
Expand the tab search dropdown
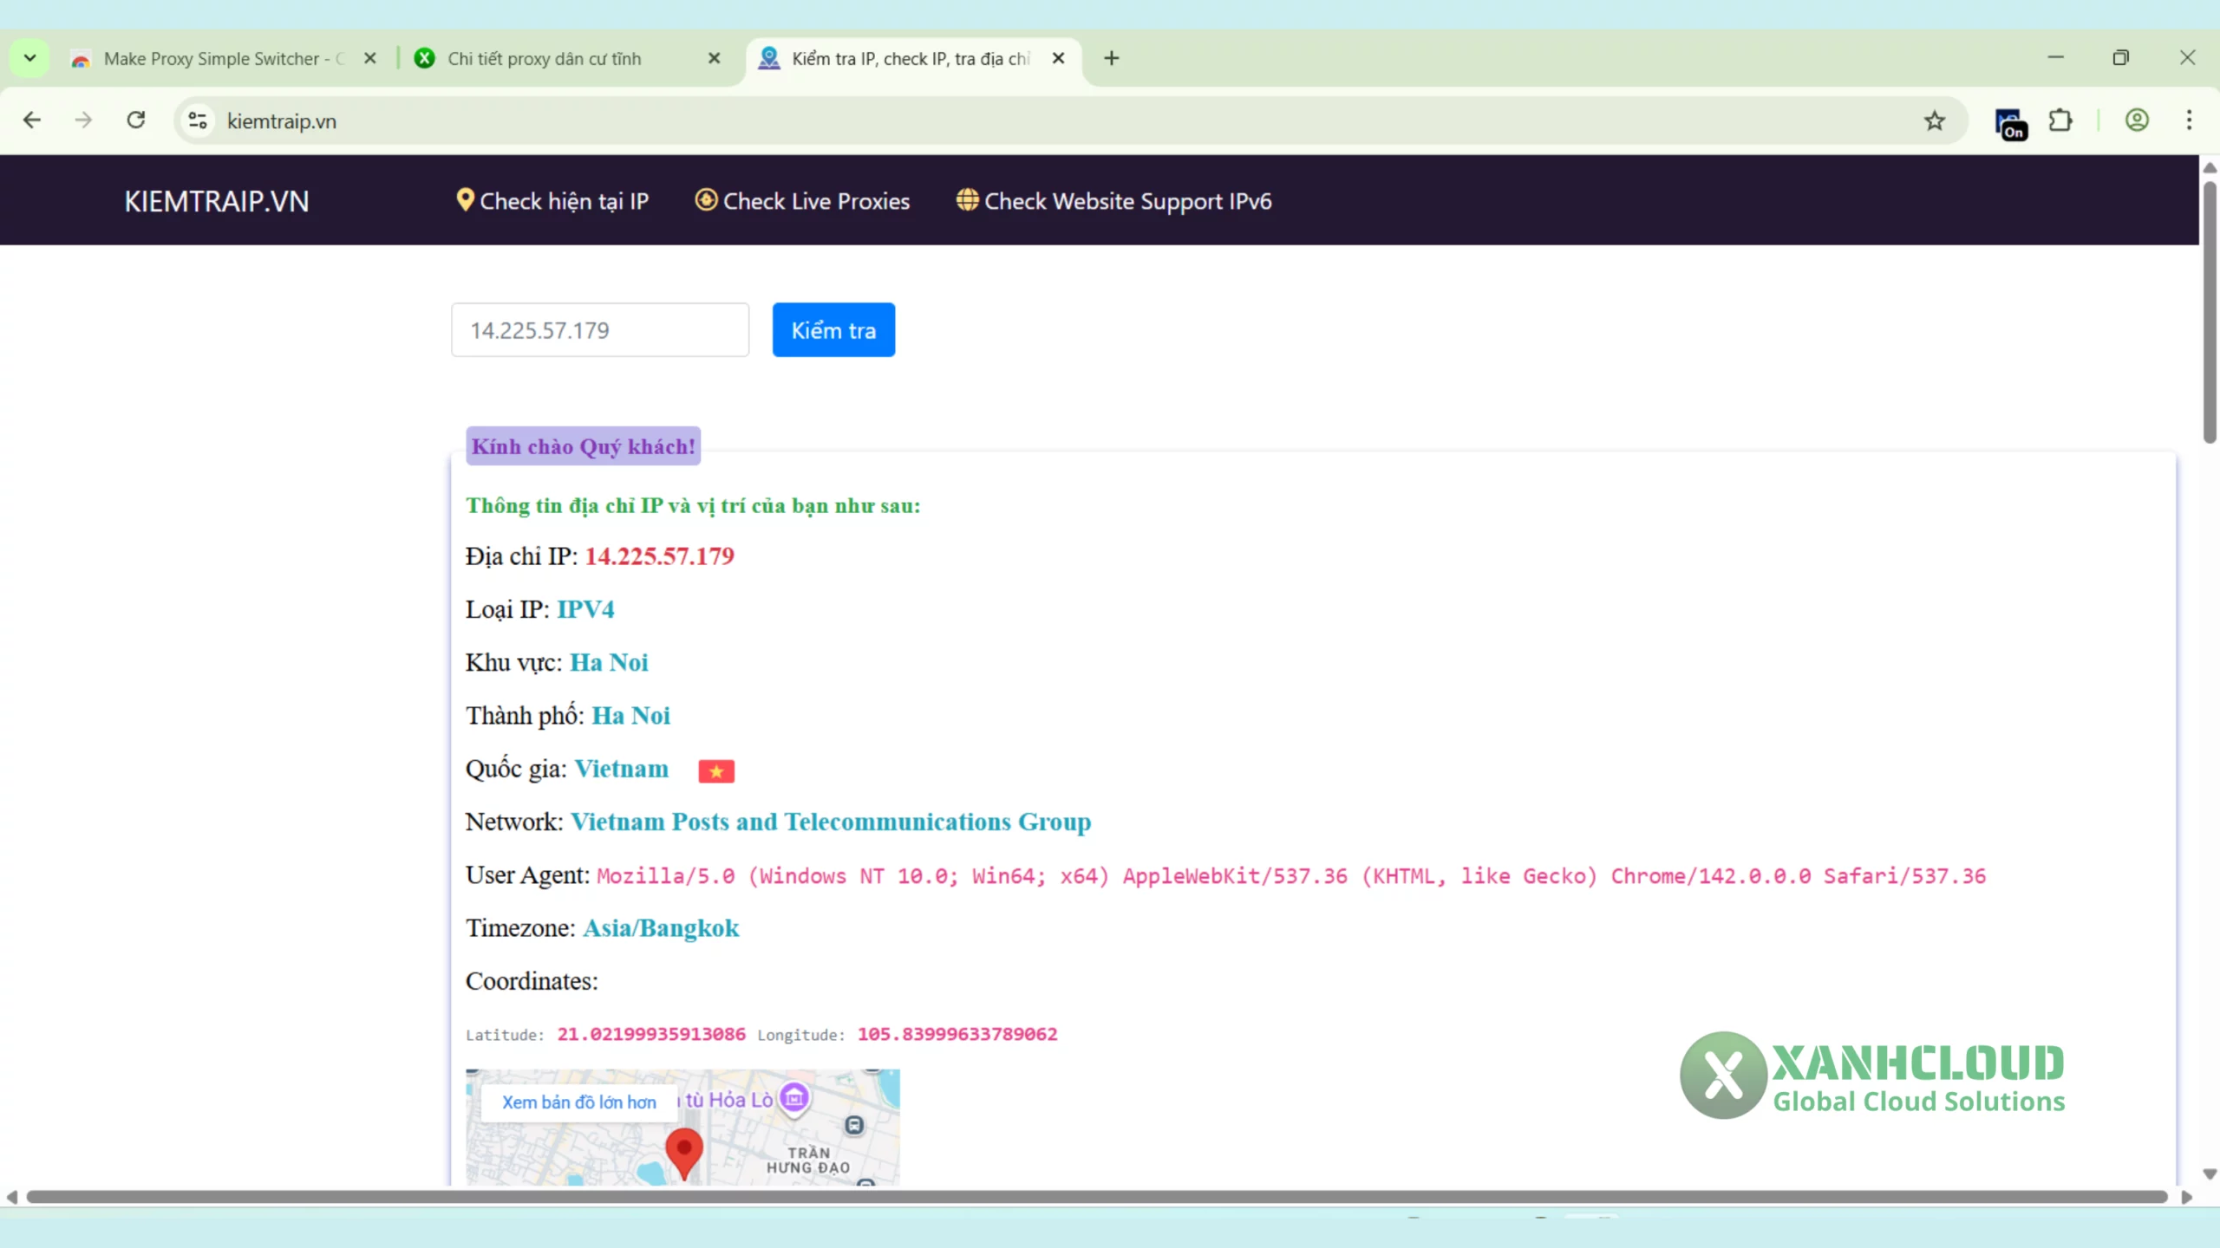click(x=29, y=58)
